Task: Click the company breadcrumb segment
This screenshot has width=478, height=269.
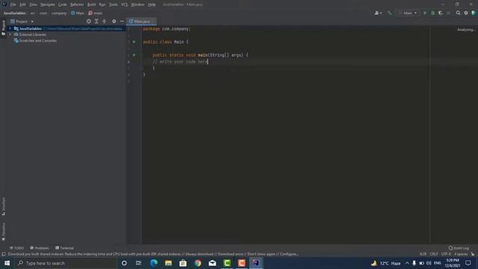Action: pyautogui.click(x=59, y=13)
